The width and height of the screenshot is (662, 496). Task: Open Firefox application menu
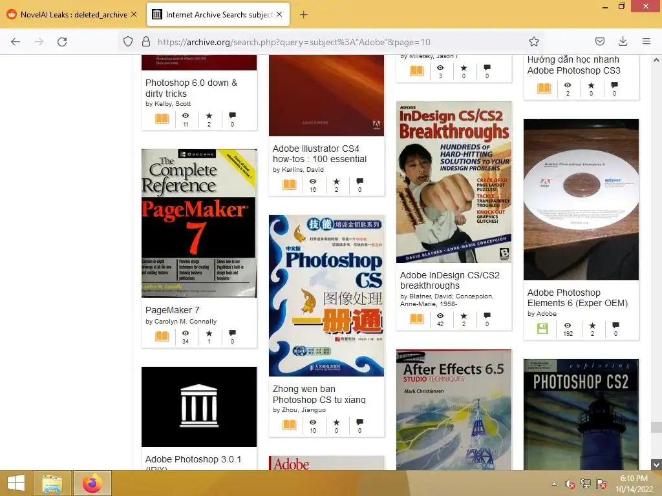pyautogui.click(x=646, y=41)
